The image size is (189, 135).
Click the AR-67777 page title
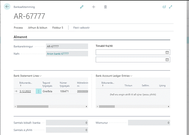(x=29, y=16)
